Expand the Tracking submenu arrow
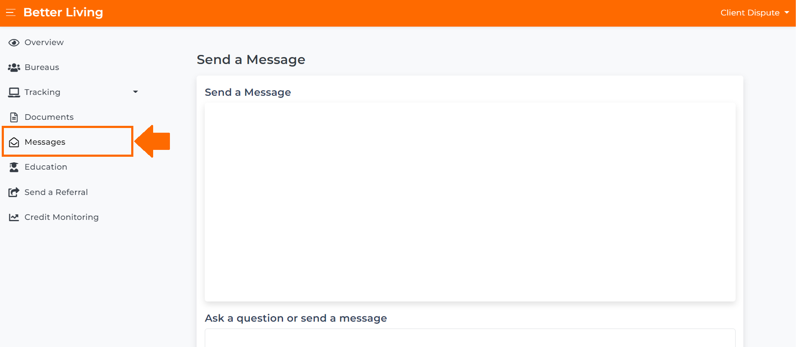 pyautogui.click(x=136, y=92)
